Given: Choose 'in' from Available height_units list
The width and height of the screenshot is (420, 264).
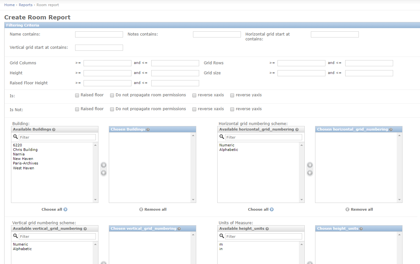Looking at the screenshot, I should pos(221,249).
